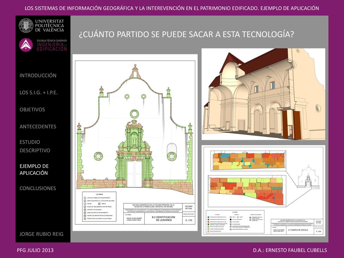The image size is (344, 258).
Task: Click the 'UNIVERSITAT POLITÈCNICA DE VALÈNCIA' wordmark
Action: pos(50,26)
